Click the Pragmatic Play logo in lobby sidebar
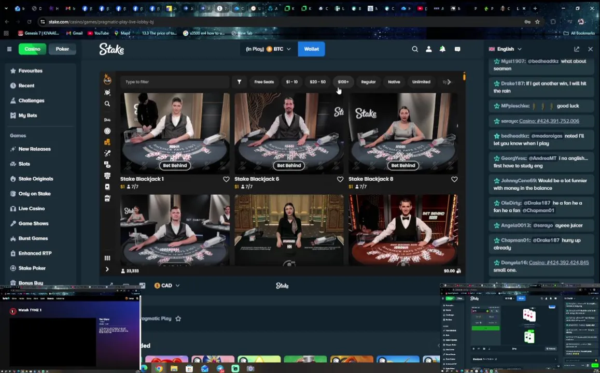This screenshot has height=373, width=600. 107,79
